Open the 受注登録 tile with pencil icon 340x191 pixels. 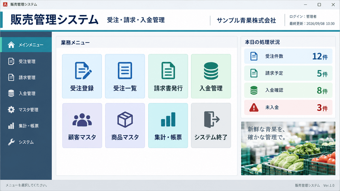click(82, 76)
